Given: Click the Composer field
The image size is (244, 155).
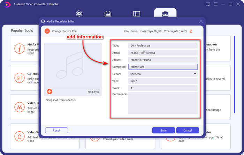Looking at the screenshot, I should point(163,67).
